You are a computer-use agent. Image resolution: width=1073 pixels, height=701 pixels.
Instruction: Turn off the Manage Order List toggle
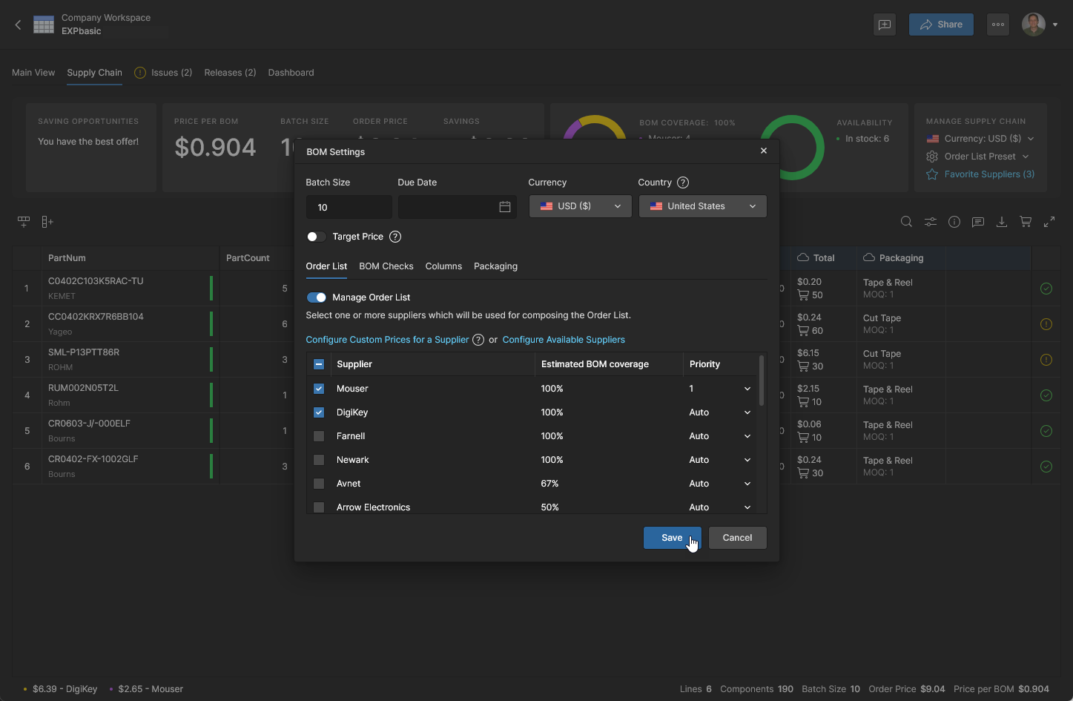(x=317, y=297)
